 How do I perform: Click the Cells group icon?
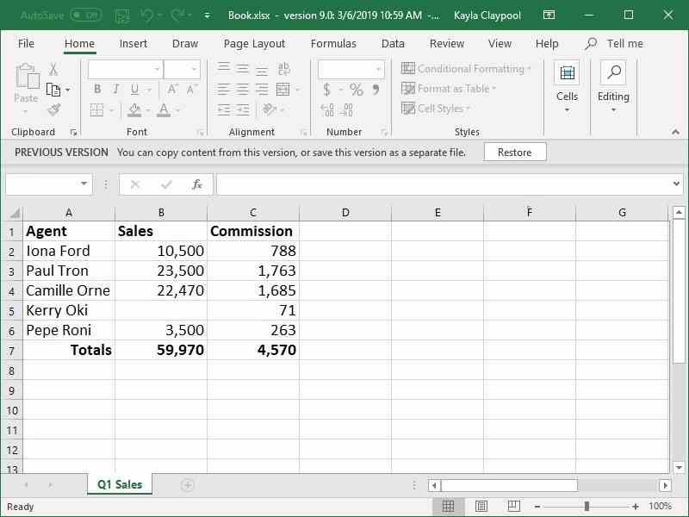[x=567, y=86]
